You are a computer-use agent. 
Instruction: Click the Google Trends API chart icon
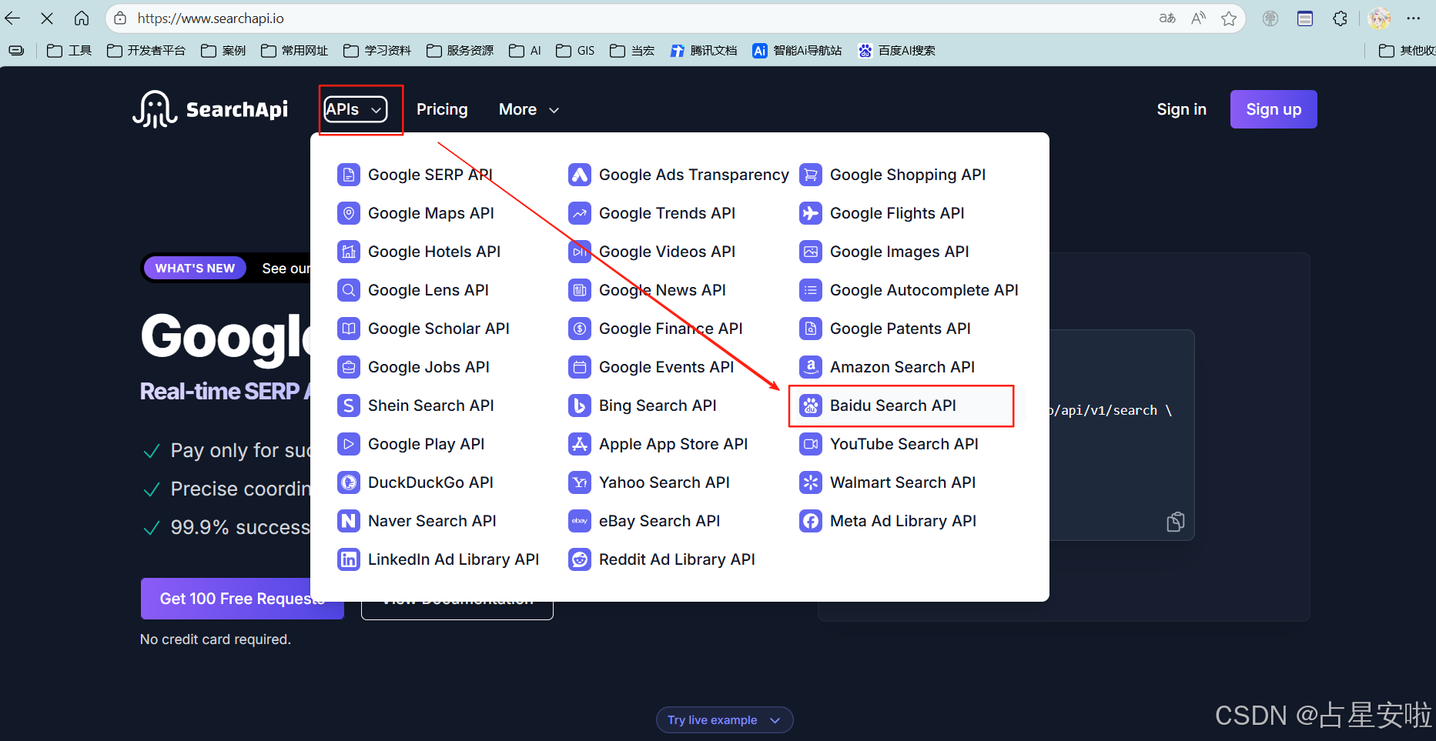(x=580, y=213)
